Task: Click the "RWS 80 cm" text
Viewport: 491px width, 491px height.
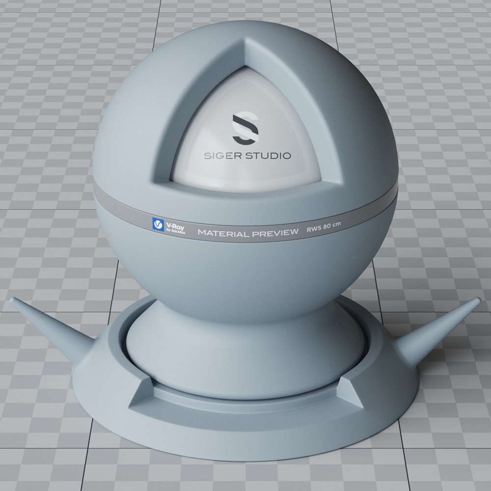Action: tap(324, 227)
